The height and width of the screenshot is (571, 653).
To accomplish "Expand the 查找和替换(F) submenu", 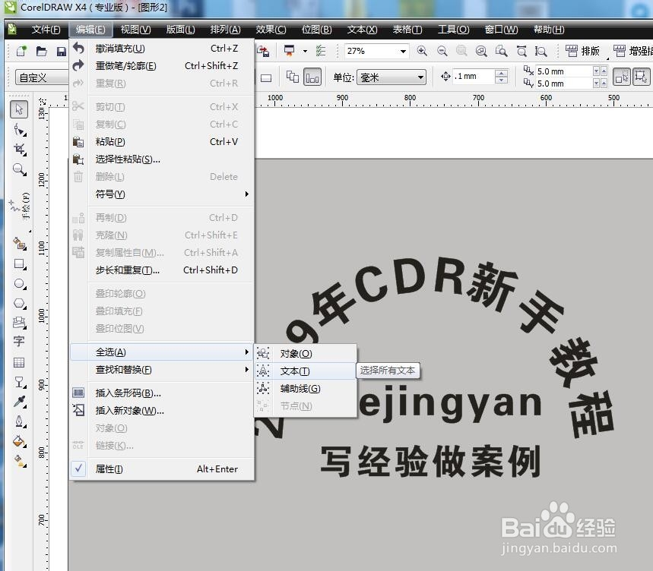I will 163,370.
